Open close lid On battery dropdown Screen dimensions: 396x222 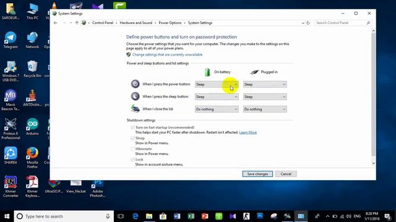coord(217,109)
